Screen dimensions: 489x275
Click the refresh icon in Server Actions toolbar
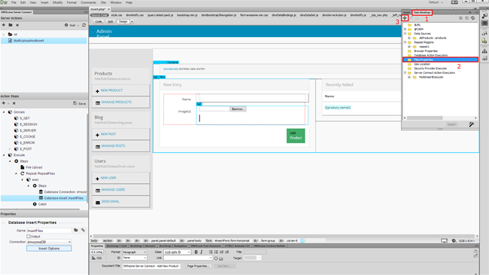[84, 25]
